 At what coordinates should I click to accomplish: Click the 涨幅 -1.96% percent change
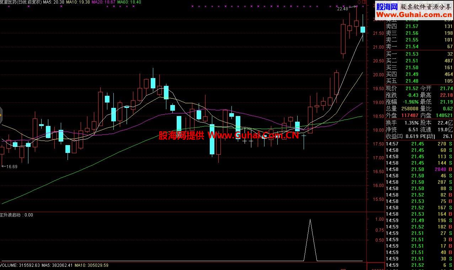tap(411, 102)
